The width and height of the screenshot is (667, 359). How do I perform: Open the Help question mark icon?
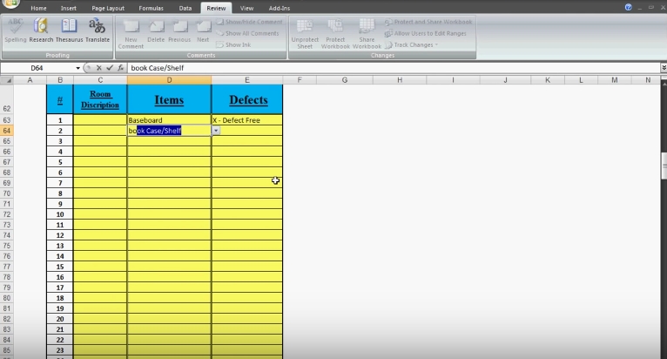point(629,7)
